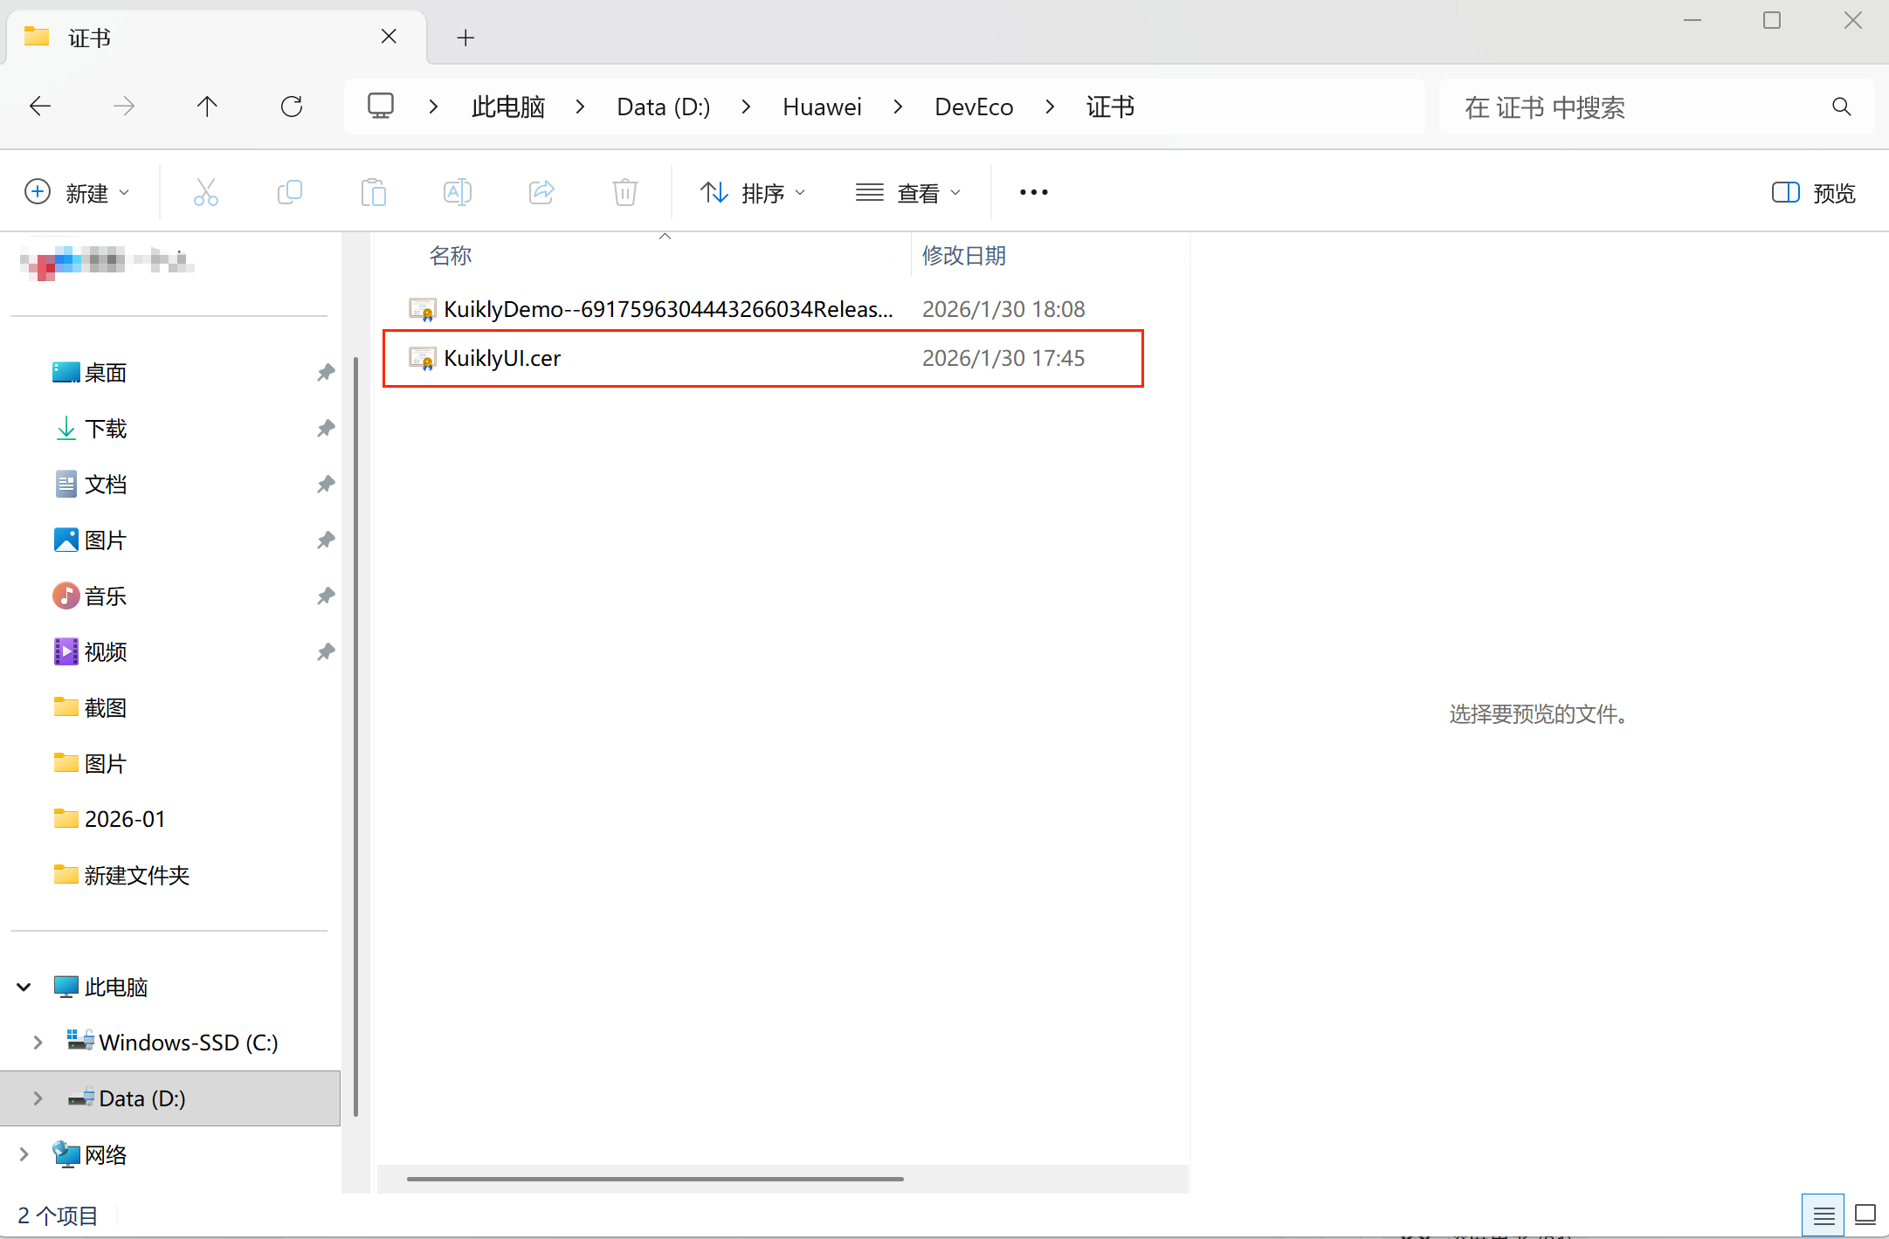Click the Cut scissors icon
This screenshot has width=1889, height=1239.
pyautogui.click(x=206, y=192)
